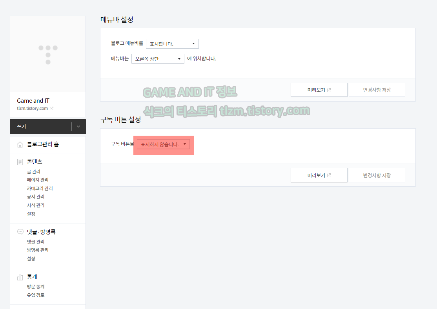This screenshot has height=309, width=437.
Task: Go to 페이지 관리
Action: pyautogui.click(x=38, y=180)
